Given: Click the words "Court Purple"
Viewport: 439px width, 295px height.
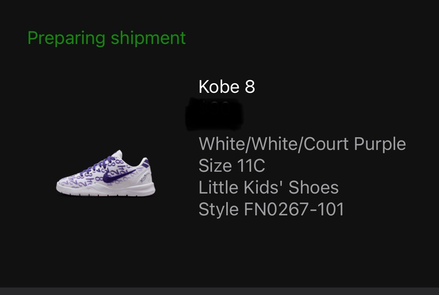Looking at the screenshot, I should click(355, 144).
